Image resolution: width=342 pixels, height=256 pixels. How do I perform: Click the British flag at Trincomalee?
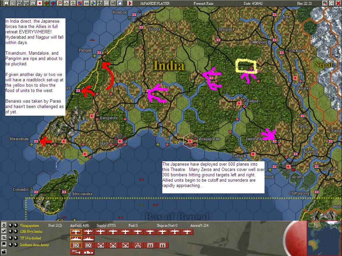pos(64,192)
